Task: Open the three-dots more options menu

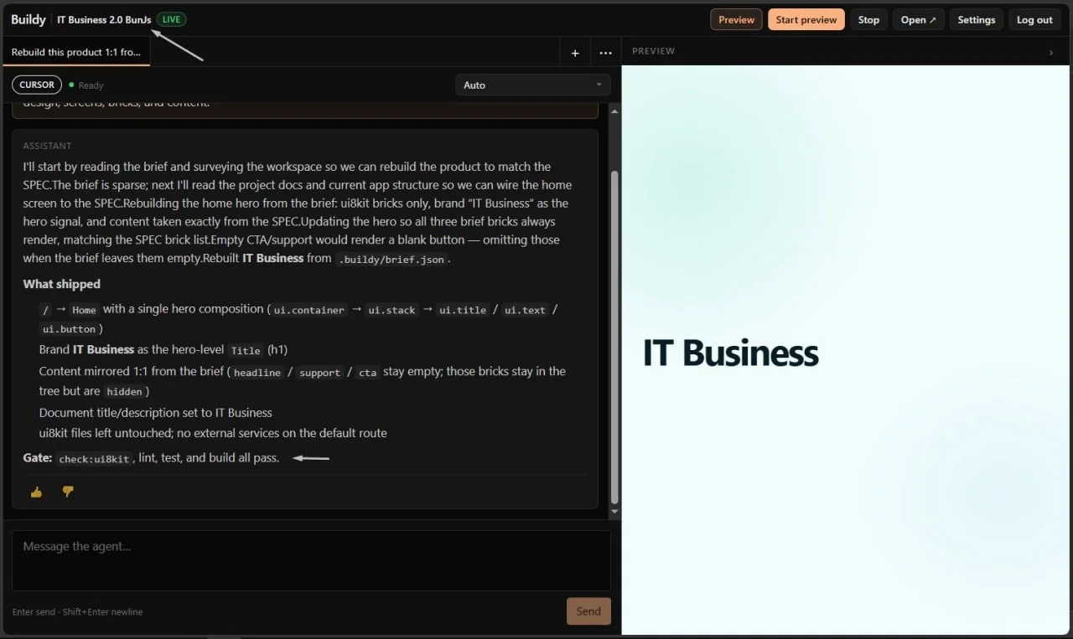Action: pos(605,53)
